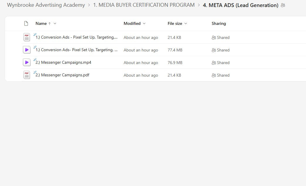Open the Modified column dropdown
The width and height of the screenshot is (306, 186).
pos(144,23)
